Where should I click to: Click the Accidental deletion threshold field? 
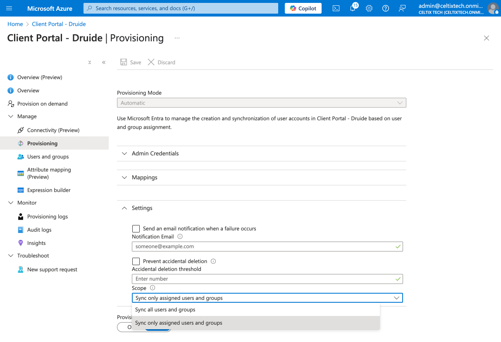click(263, 279)
